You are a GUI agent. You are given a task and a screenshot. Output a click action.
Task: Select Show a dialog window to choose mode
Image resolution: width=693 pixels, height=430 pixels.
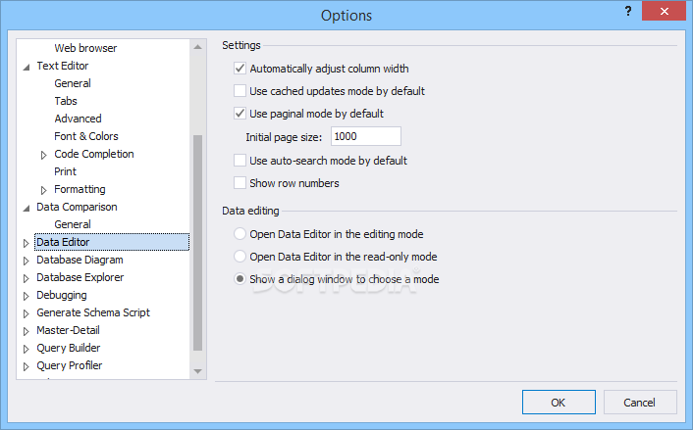(240, 279)
